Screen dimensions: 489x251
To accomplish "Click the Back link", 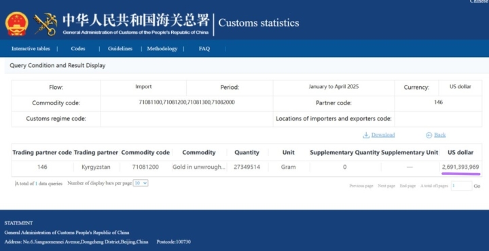I will pos(439,135).
